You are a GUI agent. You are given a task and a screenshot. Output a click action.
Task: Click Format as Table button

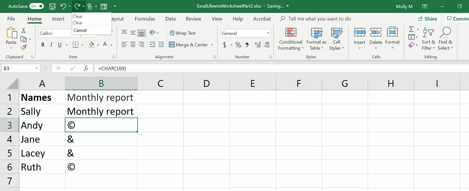[x=316, y=39]
